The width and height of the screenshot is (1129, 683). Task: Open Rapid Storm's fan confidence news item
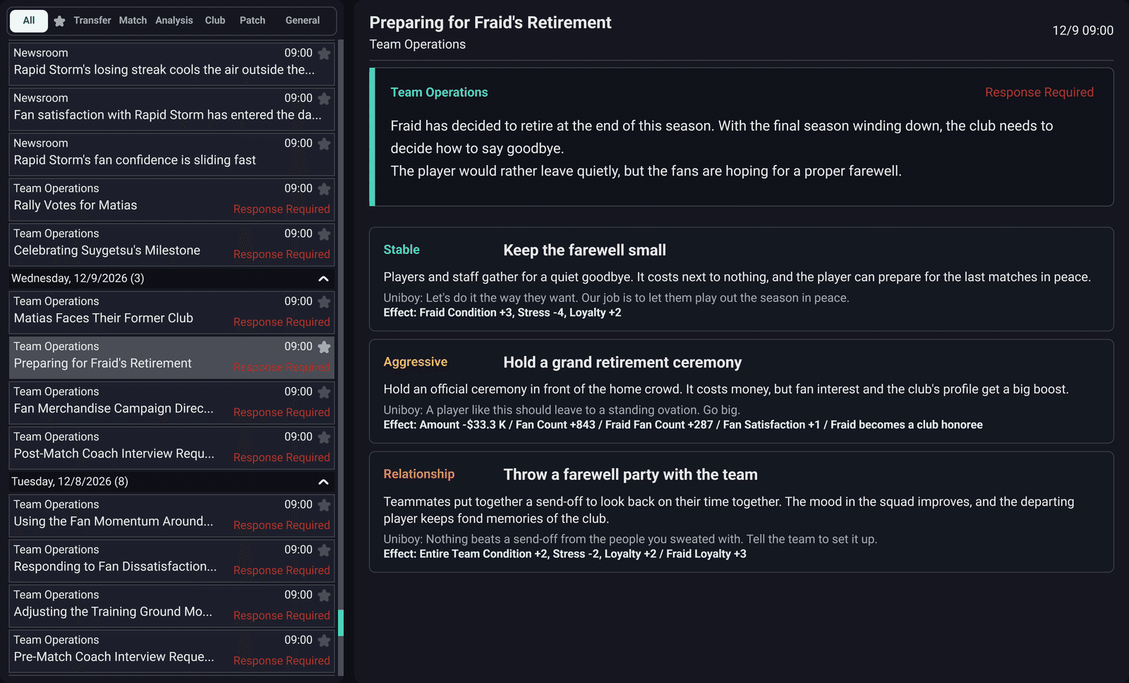[x=171, y=153]
